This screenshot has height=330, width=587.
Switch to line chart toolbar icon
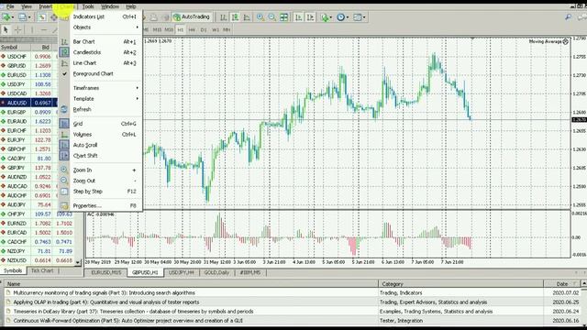247,17
